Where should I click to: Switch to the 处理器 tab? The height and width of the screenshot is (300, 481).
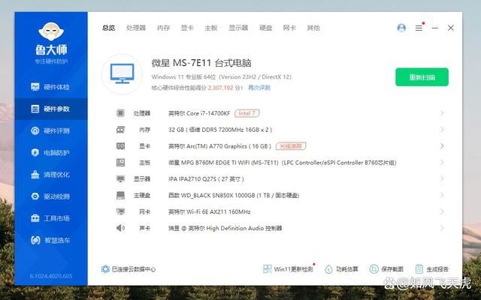click(x=136, y=28)
